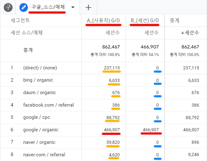Click segment B's 466,907 google / organic cell

pos(151,130)
